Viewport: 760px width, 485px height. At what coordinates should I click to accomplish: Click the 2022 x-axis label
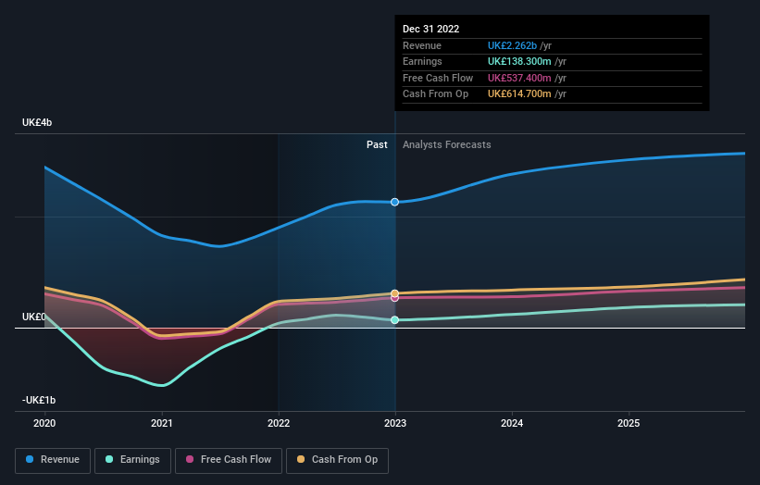pos(279,423)
